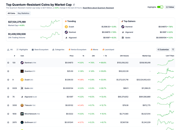This screenshot has height=130, width=177.
Task: Toggle the Highlights switch off
Action: pos(160,7)
